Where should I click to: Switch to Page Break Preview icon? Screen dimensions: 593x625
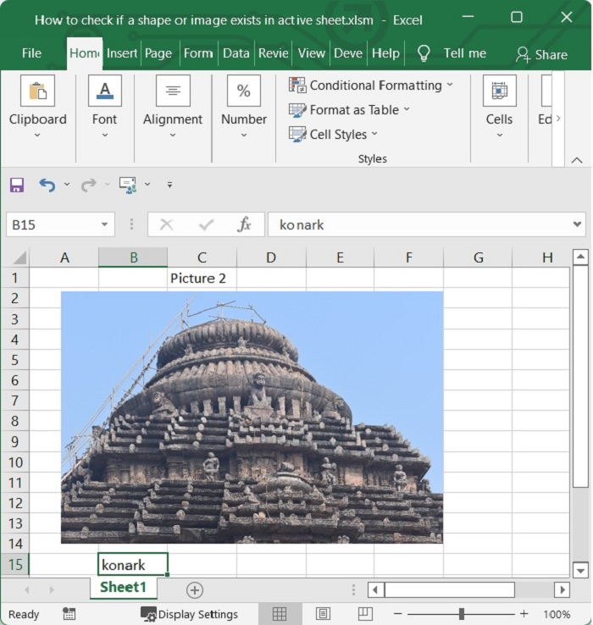[x=365, y=614]
